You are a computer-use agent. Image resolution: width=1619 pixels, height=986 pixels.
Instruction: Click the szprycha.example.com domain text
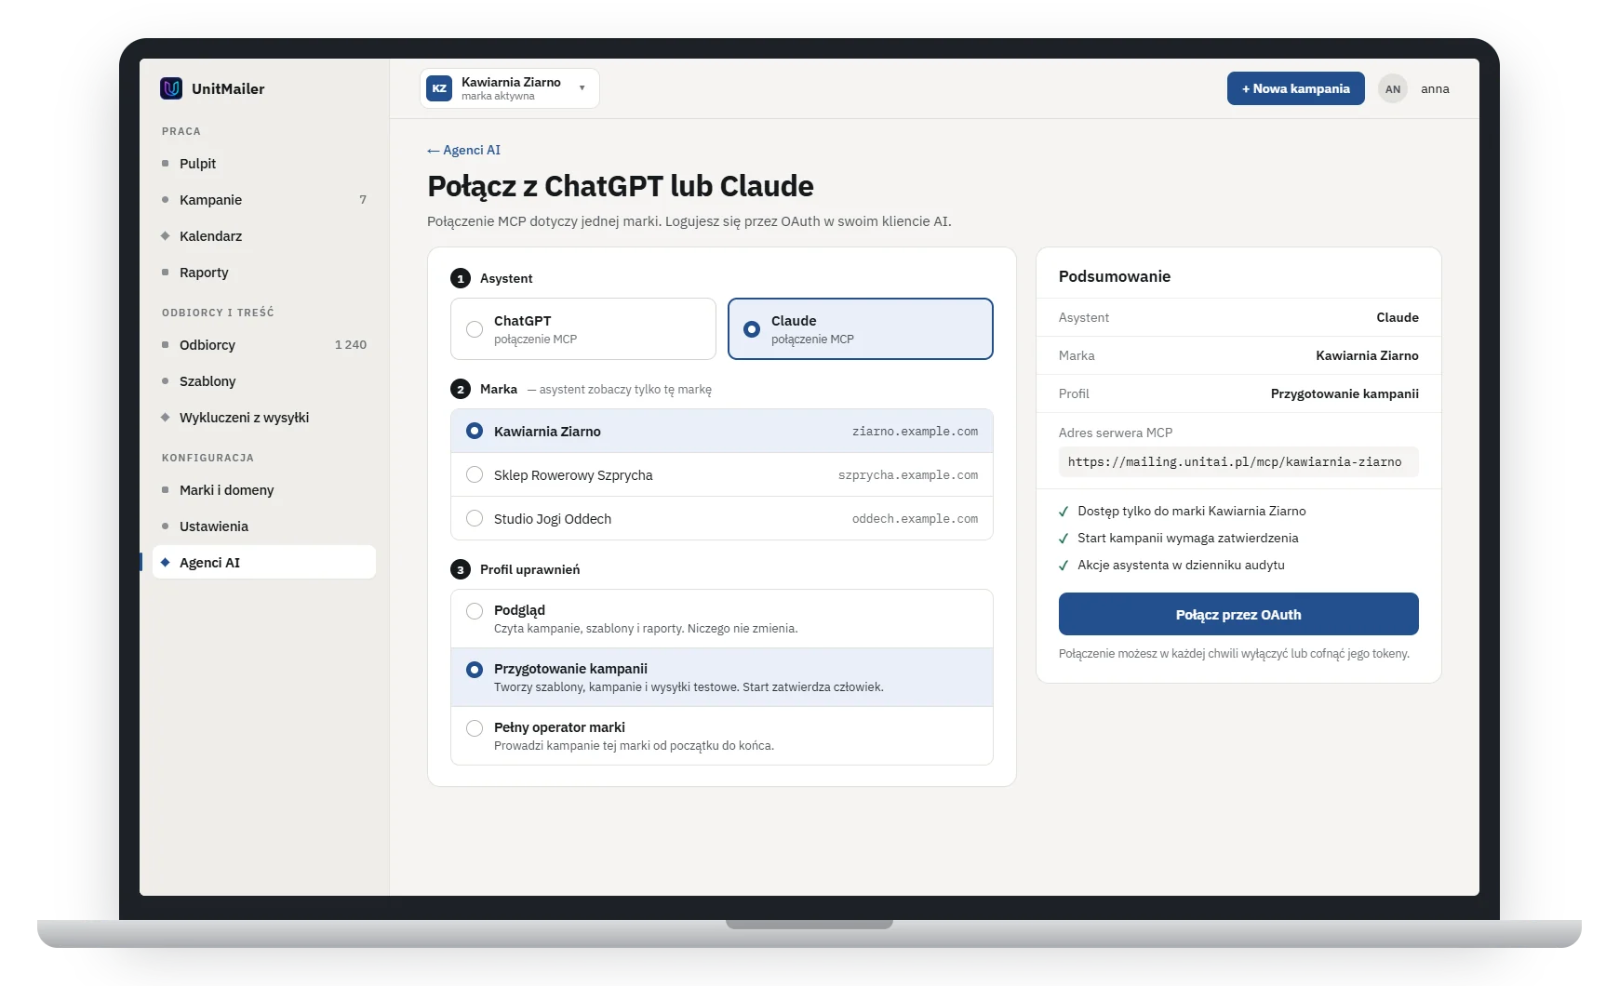pos(907,475)
